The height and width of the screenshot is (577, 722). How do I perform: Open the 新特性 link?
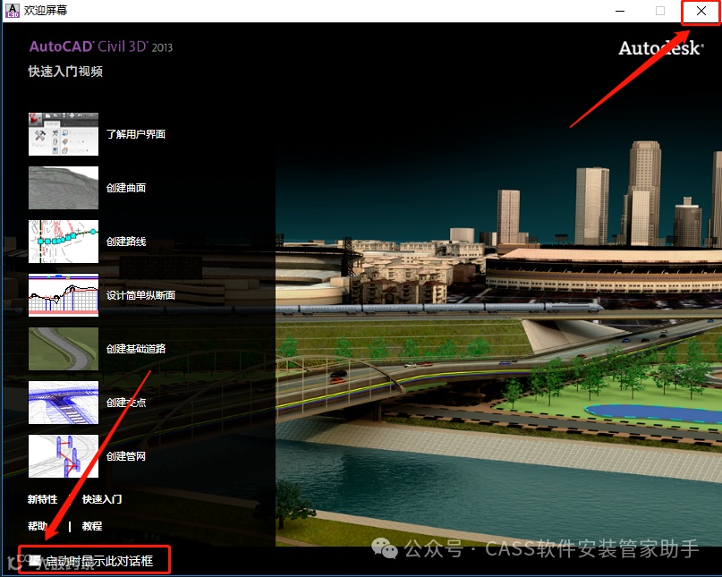[x=42, y=499]
